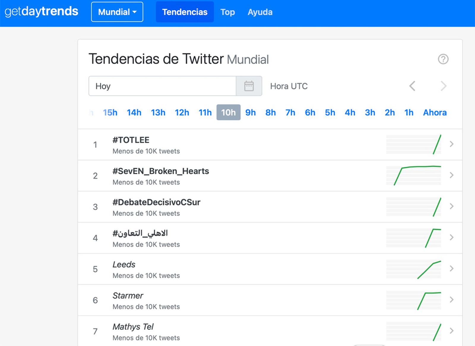475x346 pixels.
Task: Open the Mathys Tel trend
Action: coord(133,327)
